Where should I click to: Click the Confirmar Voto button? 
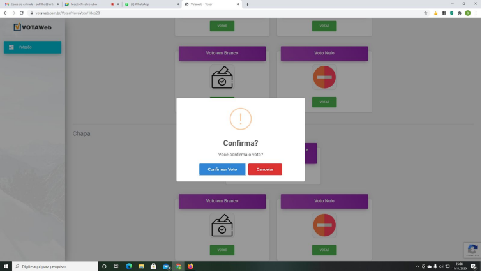pyautogui.click(x=222, y=169)
